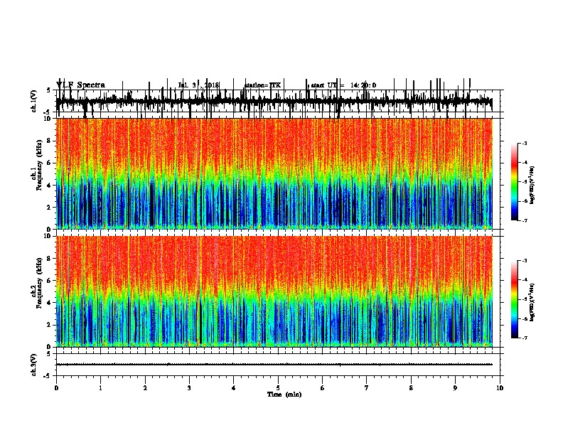Click the ch.1 spectrogram panel

tap(274, 173)
